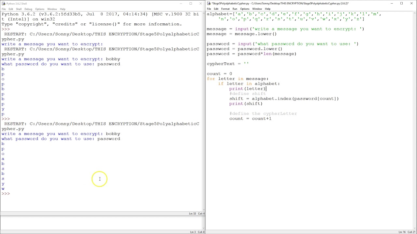
Task: Maximize the Stage5PolyalphabeticCypher.py editor window
Action: tap(402, 4)
